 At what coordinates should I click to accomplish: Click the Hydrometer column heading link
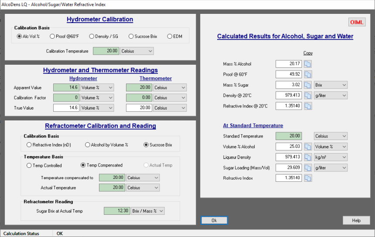coord(83,78)
